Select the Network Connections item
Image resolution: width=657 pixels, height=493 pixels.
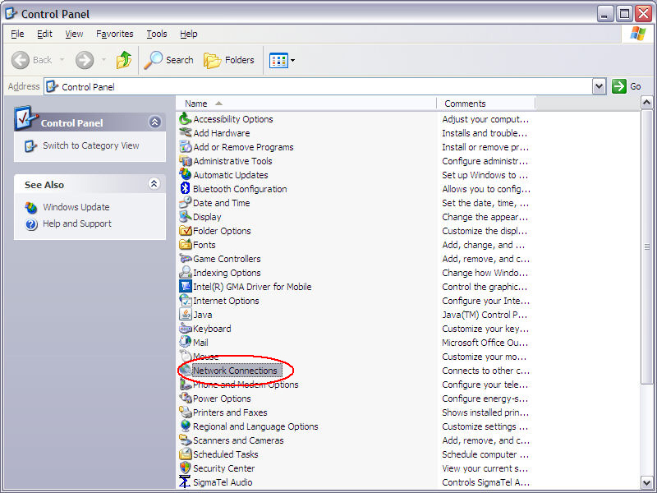click(234, 371)
